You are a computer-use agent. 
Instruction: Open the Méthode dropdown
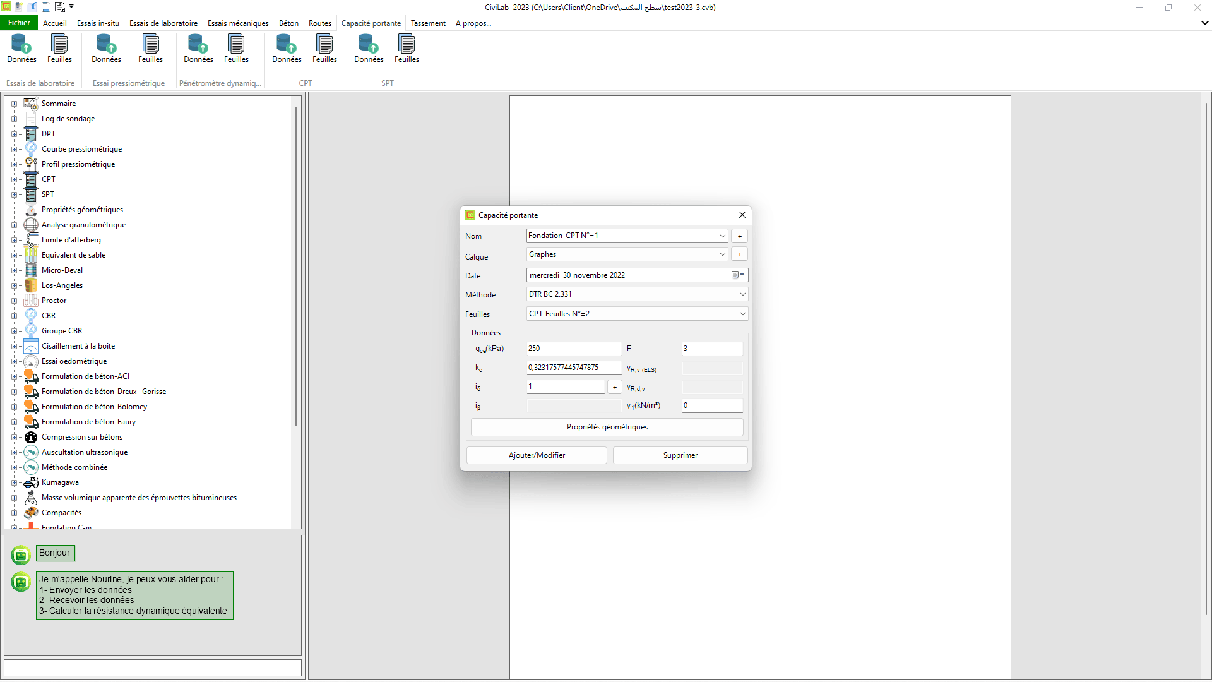point(742,294)
